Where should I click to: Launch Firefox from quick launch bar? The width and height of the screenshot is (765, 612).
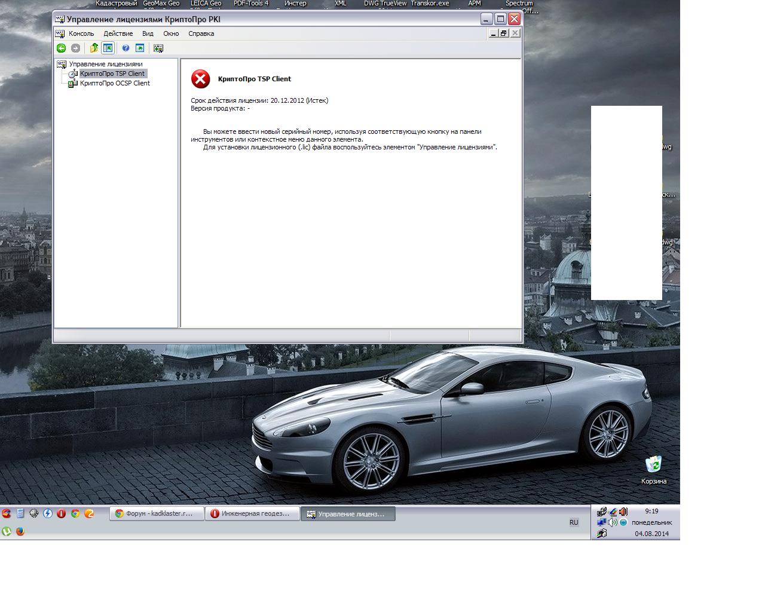point(20,531)
